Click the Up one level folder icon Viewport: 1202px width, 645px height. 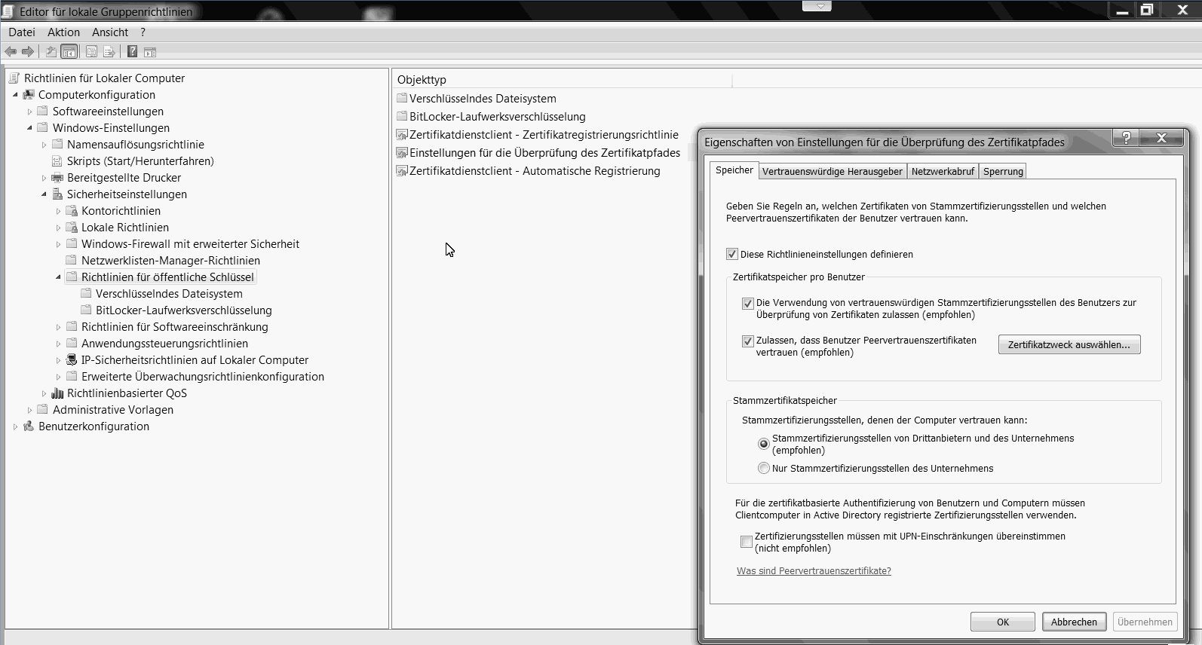click(51, 52)
